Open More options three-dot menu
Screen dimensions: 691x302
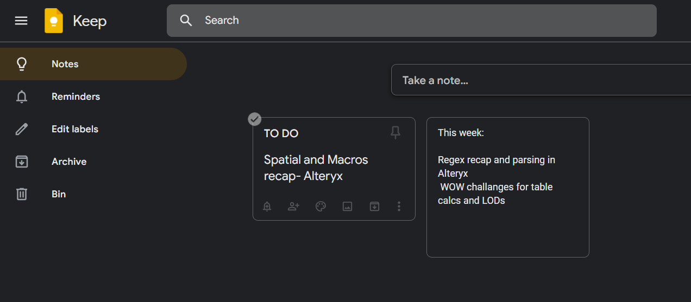pyautogui.click(x=399, y=206)
